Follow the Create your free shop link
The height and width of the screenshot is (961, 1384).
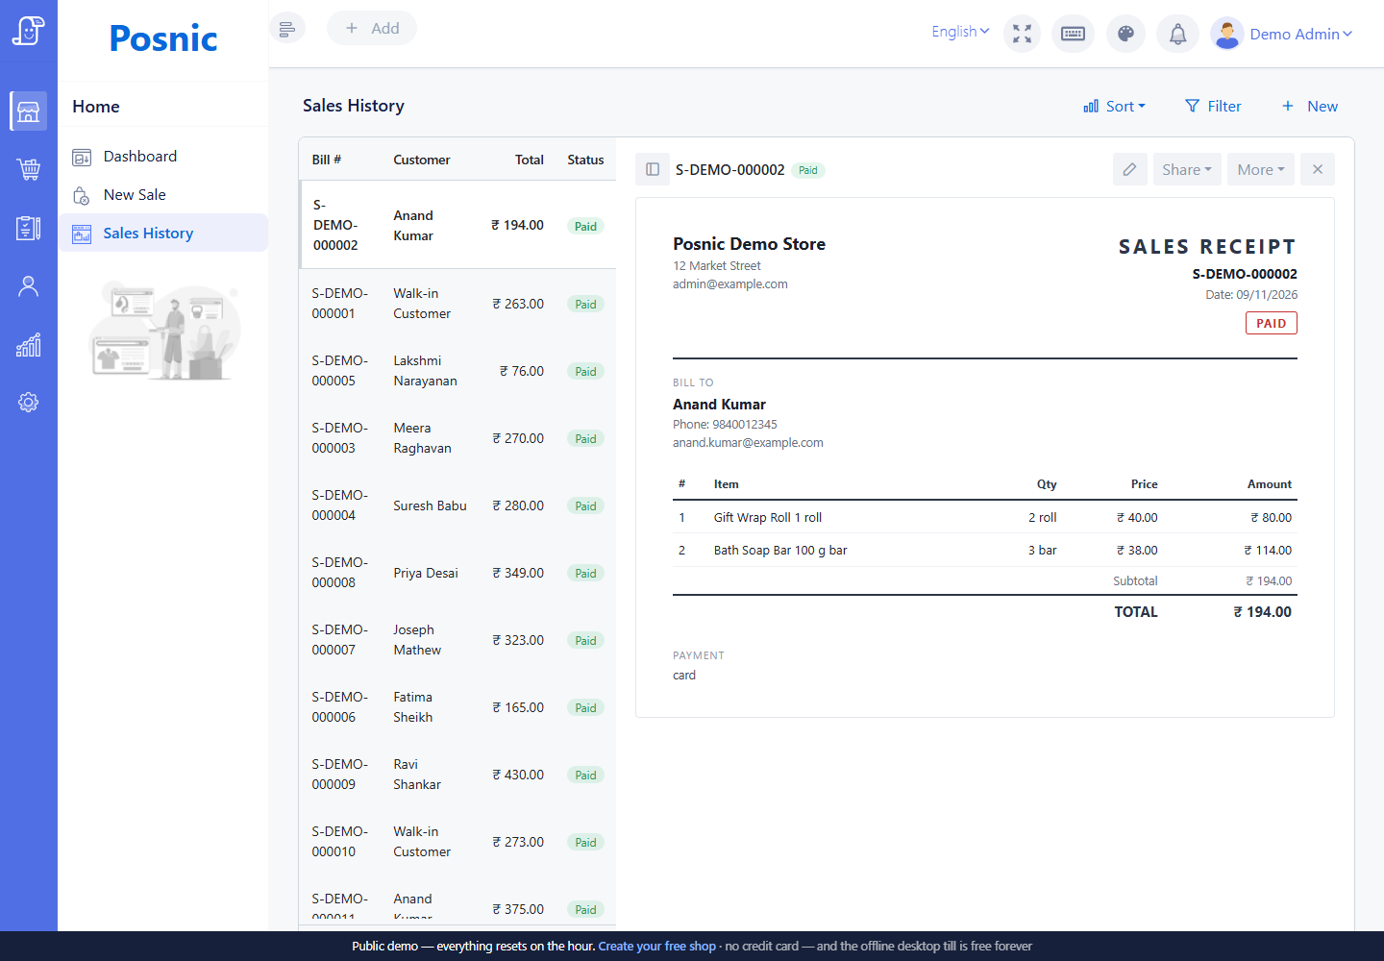(x=656, y=947)
